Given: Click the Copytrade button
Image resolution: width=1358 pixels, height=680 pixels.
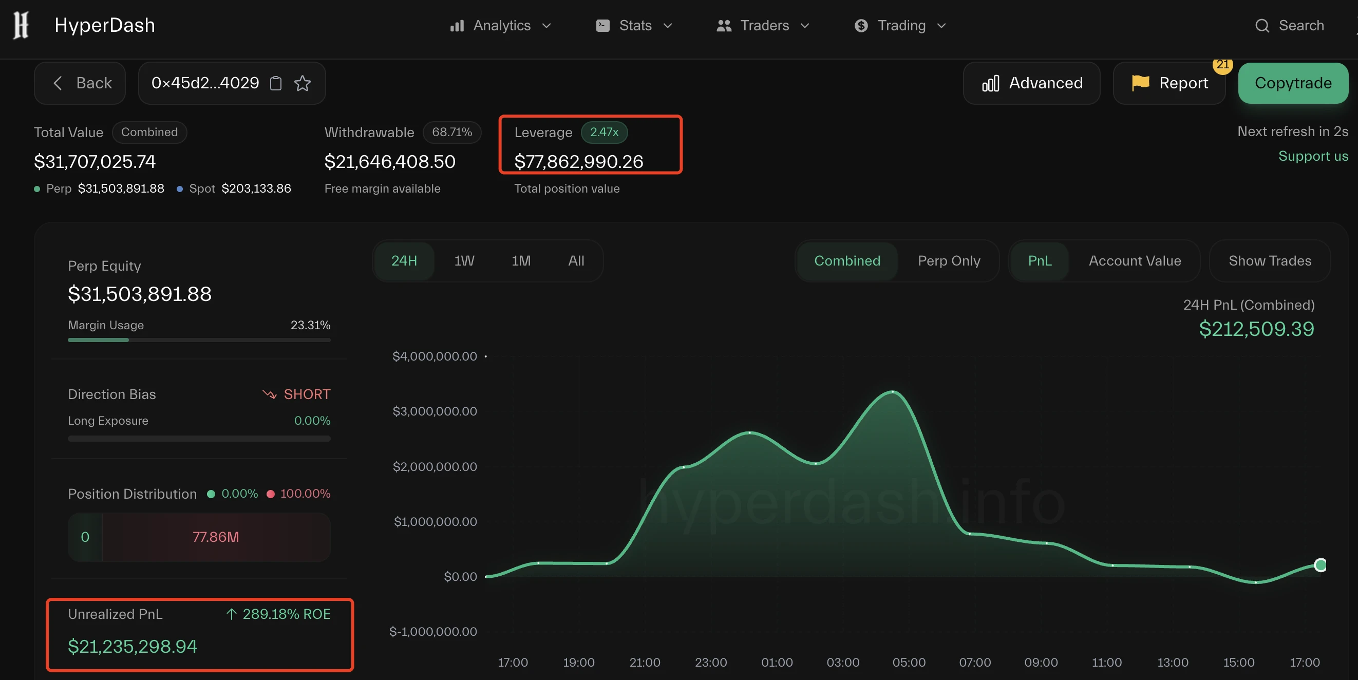Looking at the screenshot, I should tap(1293, 83).
